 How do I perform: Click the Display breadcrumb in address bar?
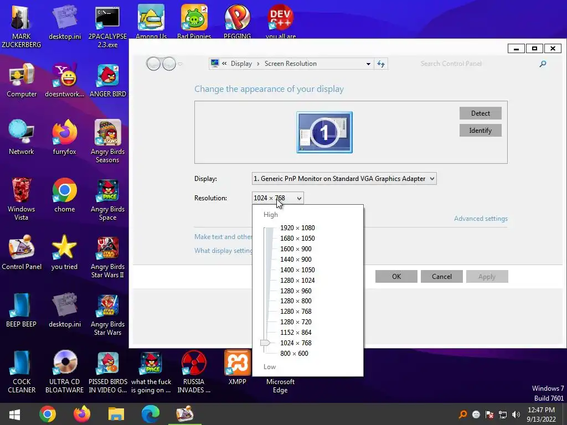241,64
